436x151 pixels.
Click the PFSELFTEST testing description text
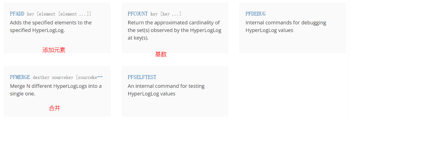pos(166,90)
